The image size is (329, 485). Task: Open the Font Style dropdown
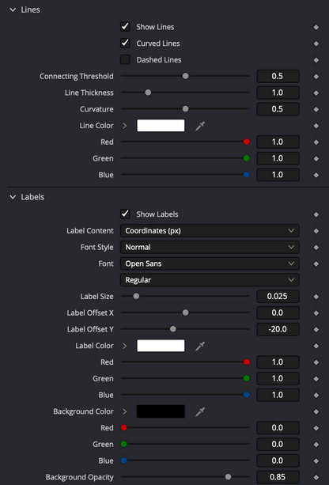pos(210,247)
